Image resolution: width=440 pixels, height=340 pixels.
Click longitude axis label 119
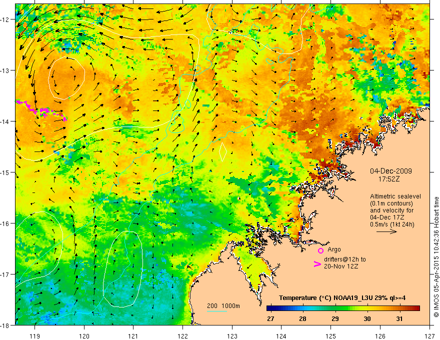35,336
